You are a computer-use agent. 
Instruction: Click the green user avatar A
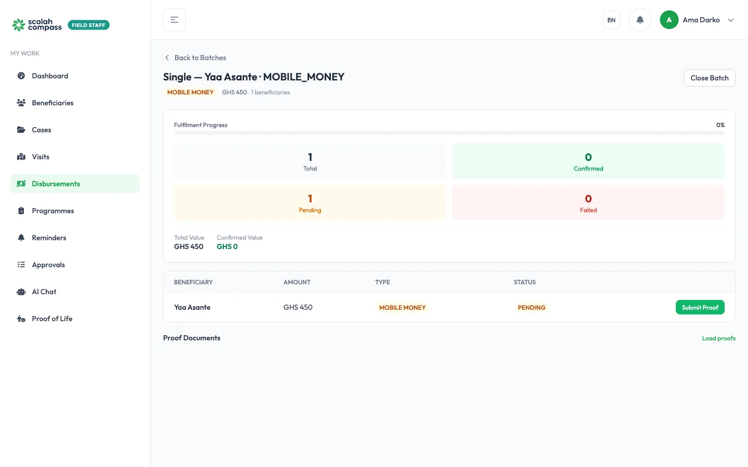[669, 20]
